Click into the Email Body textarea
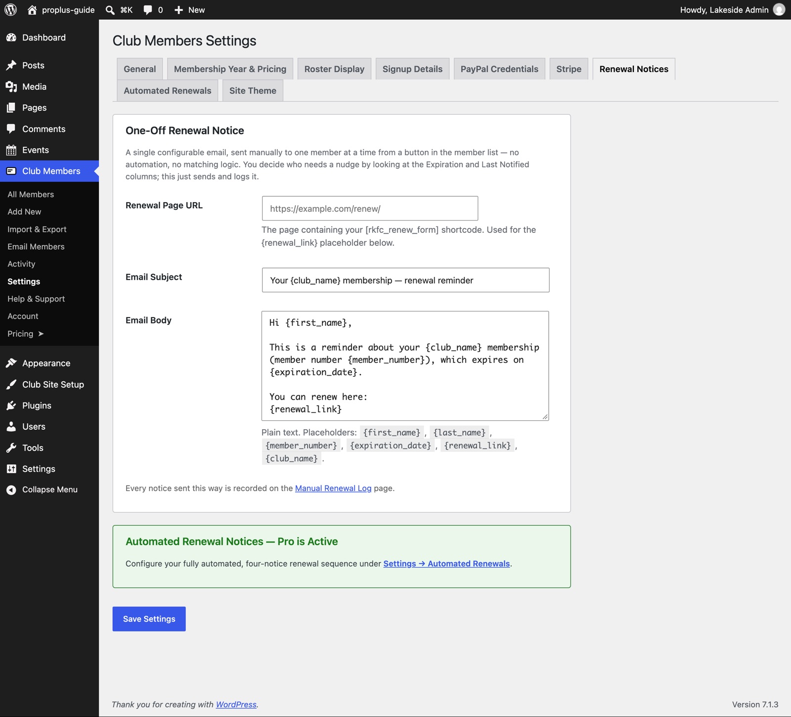Viewport: 791px width, 717px height. [x=405, y=366]
